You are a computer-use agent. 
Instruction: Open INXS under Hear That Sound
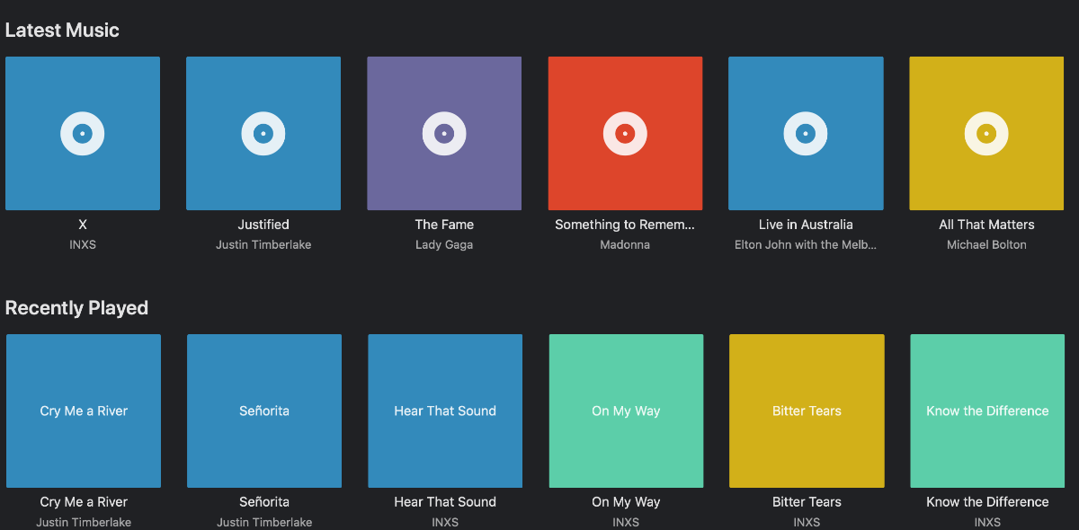(445, 522)
